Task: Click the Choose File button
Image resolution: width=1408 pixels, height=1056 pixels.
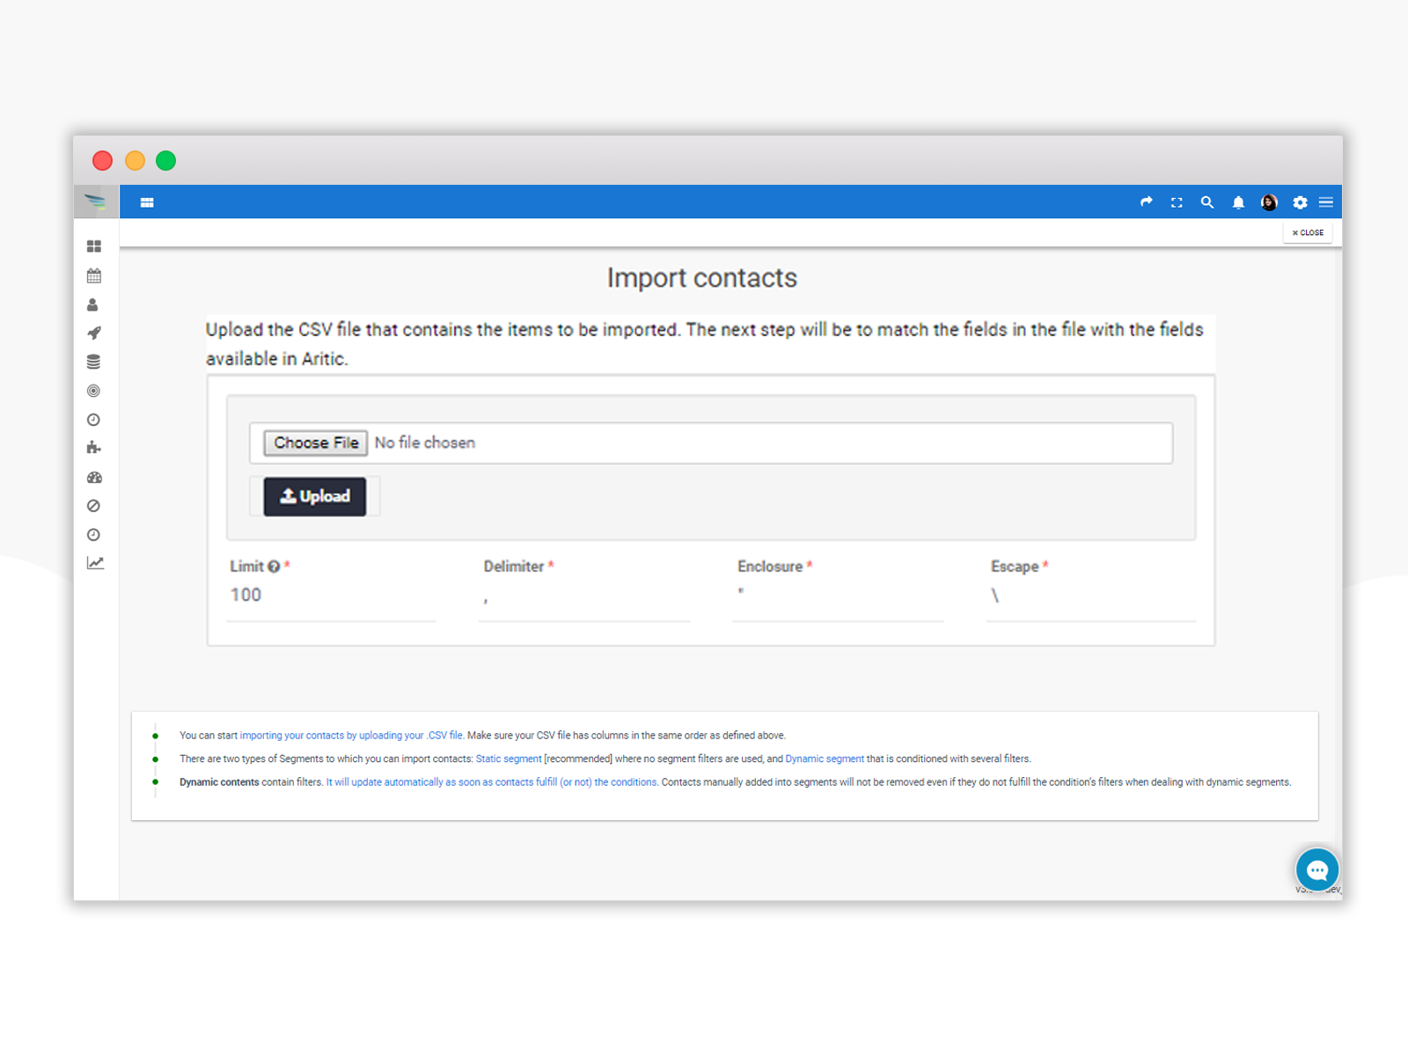Action: pyautogui.click(x=316, y=443)
